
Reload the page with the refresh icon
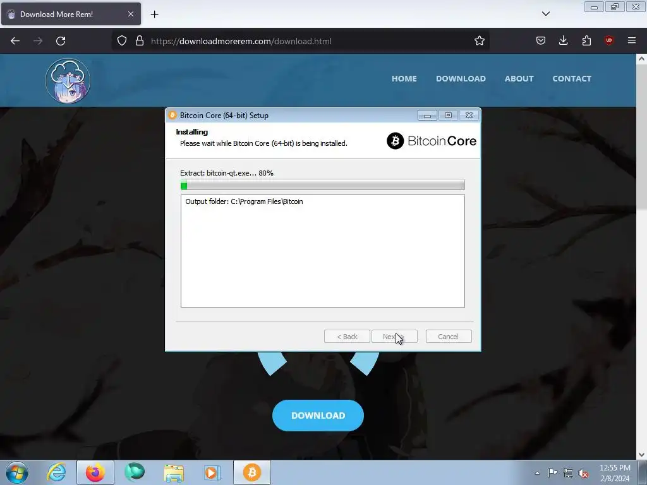pos(61,41)
